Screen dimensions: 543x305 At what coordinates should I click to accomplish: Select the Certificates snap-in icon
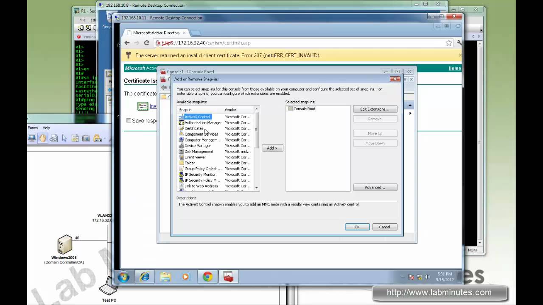[181, 128]
